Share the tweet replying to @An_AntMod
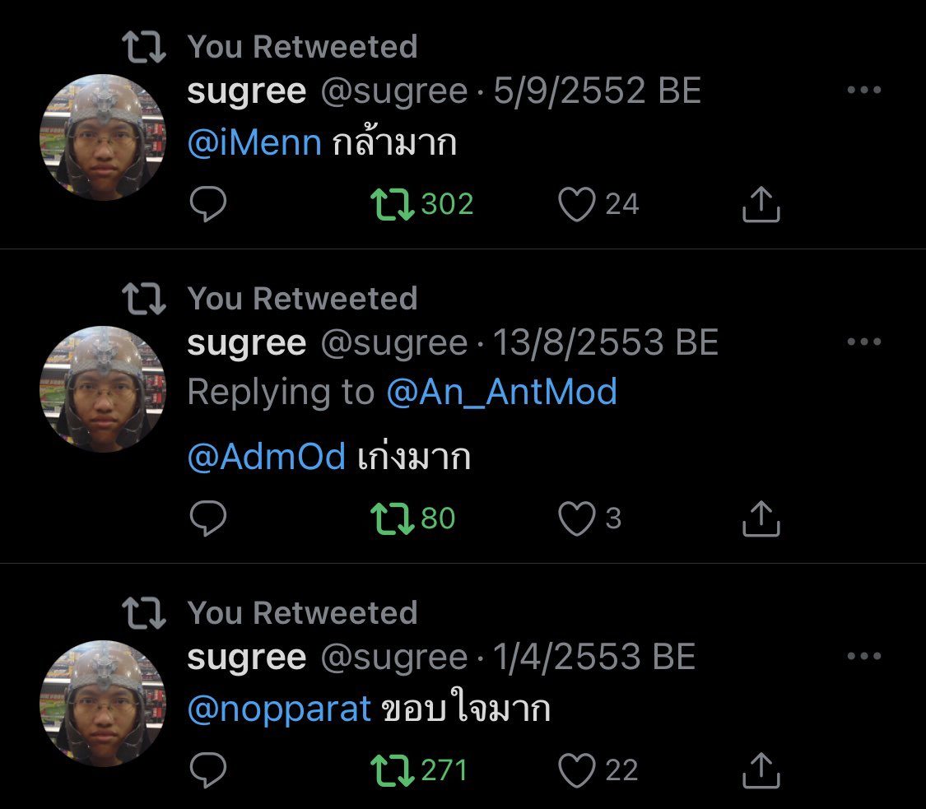This screenshot has width=926, height=809. click(x=761, y=518)
